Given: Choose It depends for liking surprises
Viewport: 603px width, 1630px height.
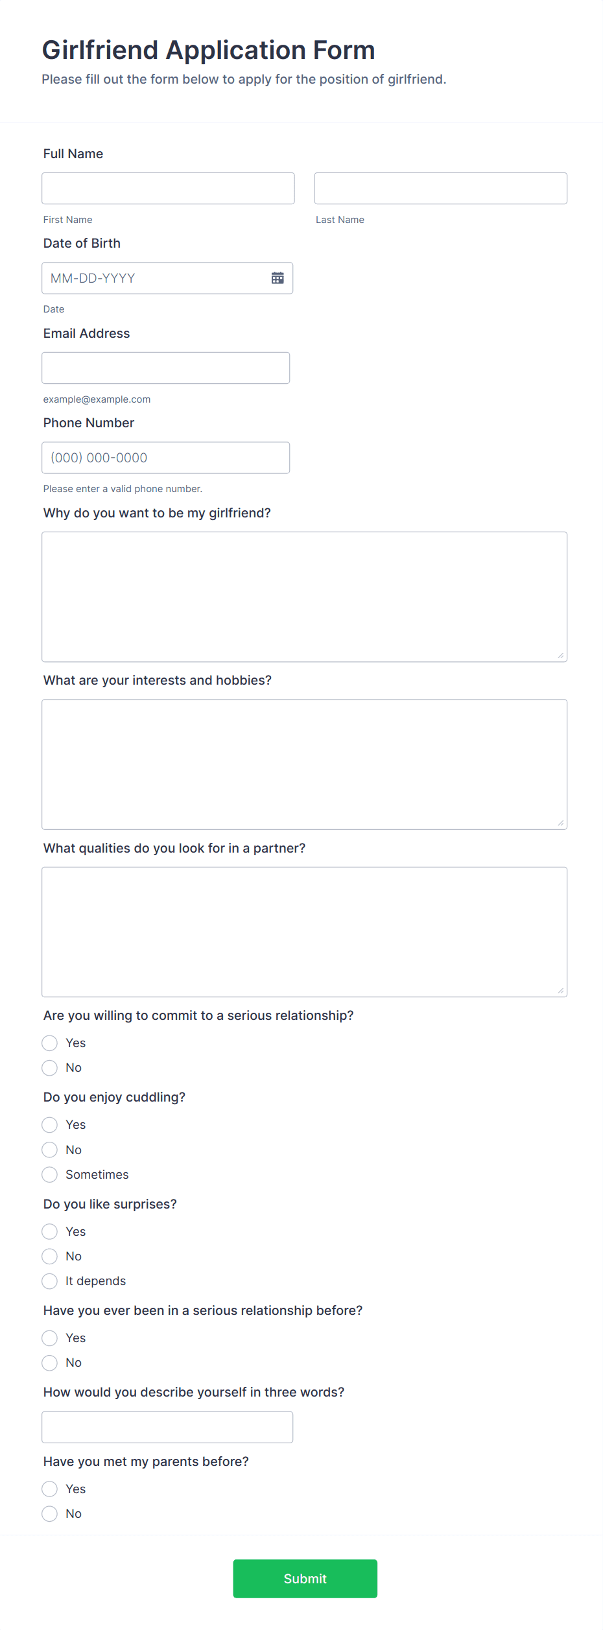Looking at the screenshot, I should [x=49, y=1281].
